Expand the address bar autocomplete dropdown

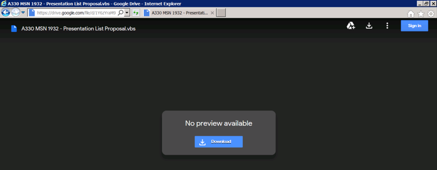[127, 13]
